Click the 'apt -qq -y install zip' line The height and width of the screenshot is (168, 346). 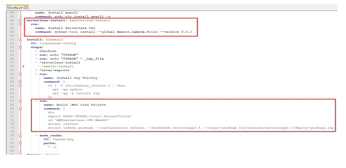(76, 93)
